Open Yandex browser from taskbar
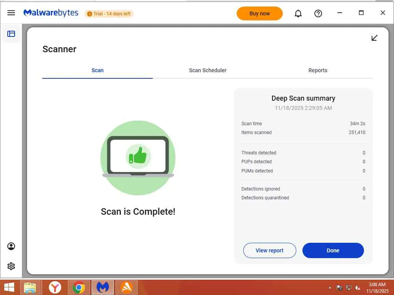This screenshot has height=295, width=394. coord(55,287)
